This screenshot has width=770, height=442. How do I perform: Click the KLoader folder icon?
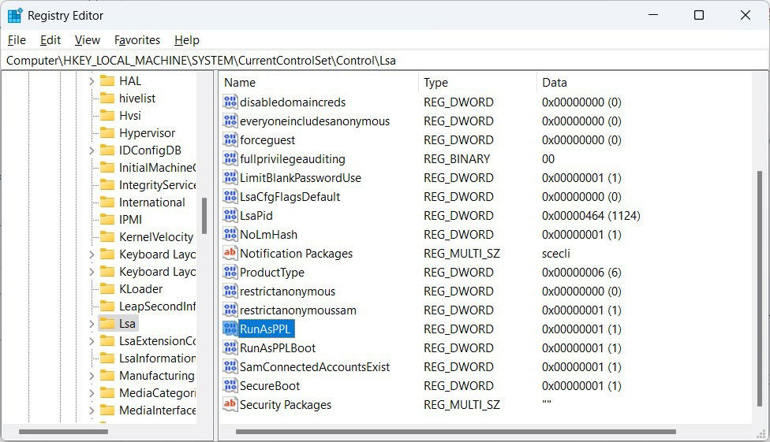pos(107,289)
